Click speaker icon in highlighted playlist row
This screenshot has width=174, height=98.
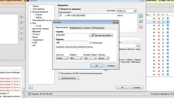pos(154,22)
